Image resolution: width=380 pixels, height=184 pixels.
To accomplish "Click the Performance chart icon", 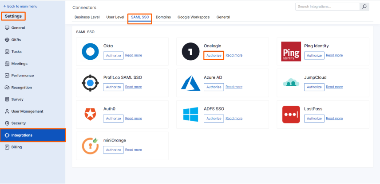I will 7,76.
